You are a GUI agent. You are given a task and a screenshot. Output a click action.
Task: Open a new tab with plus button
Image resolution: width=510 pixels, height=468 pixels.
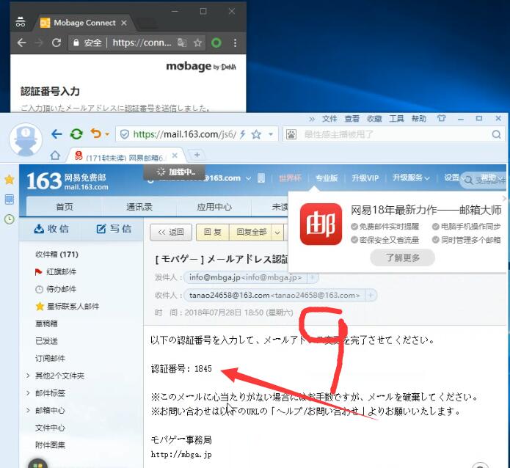point(197,155)
